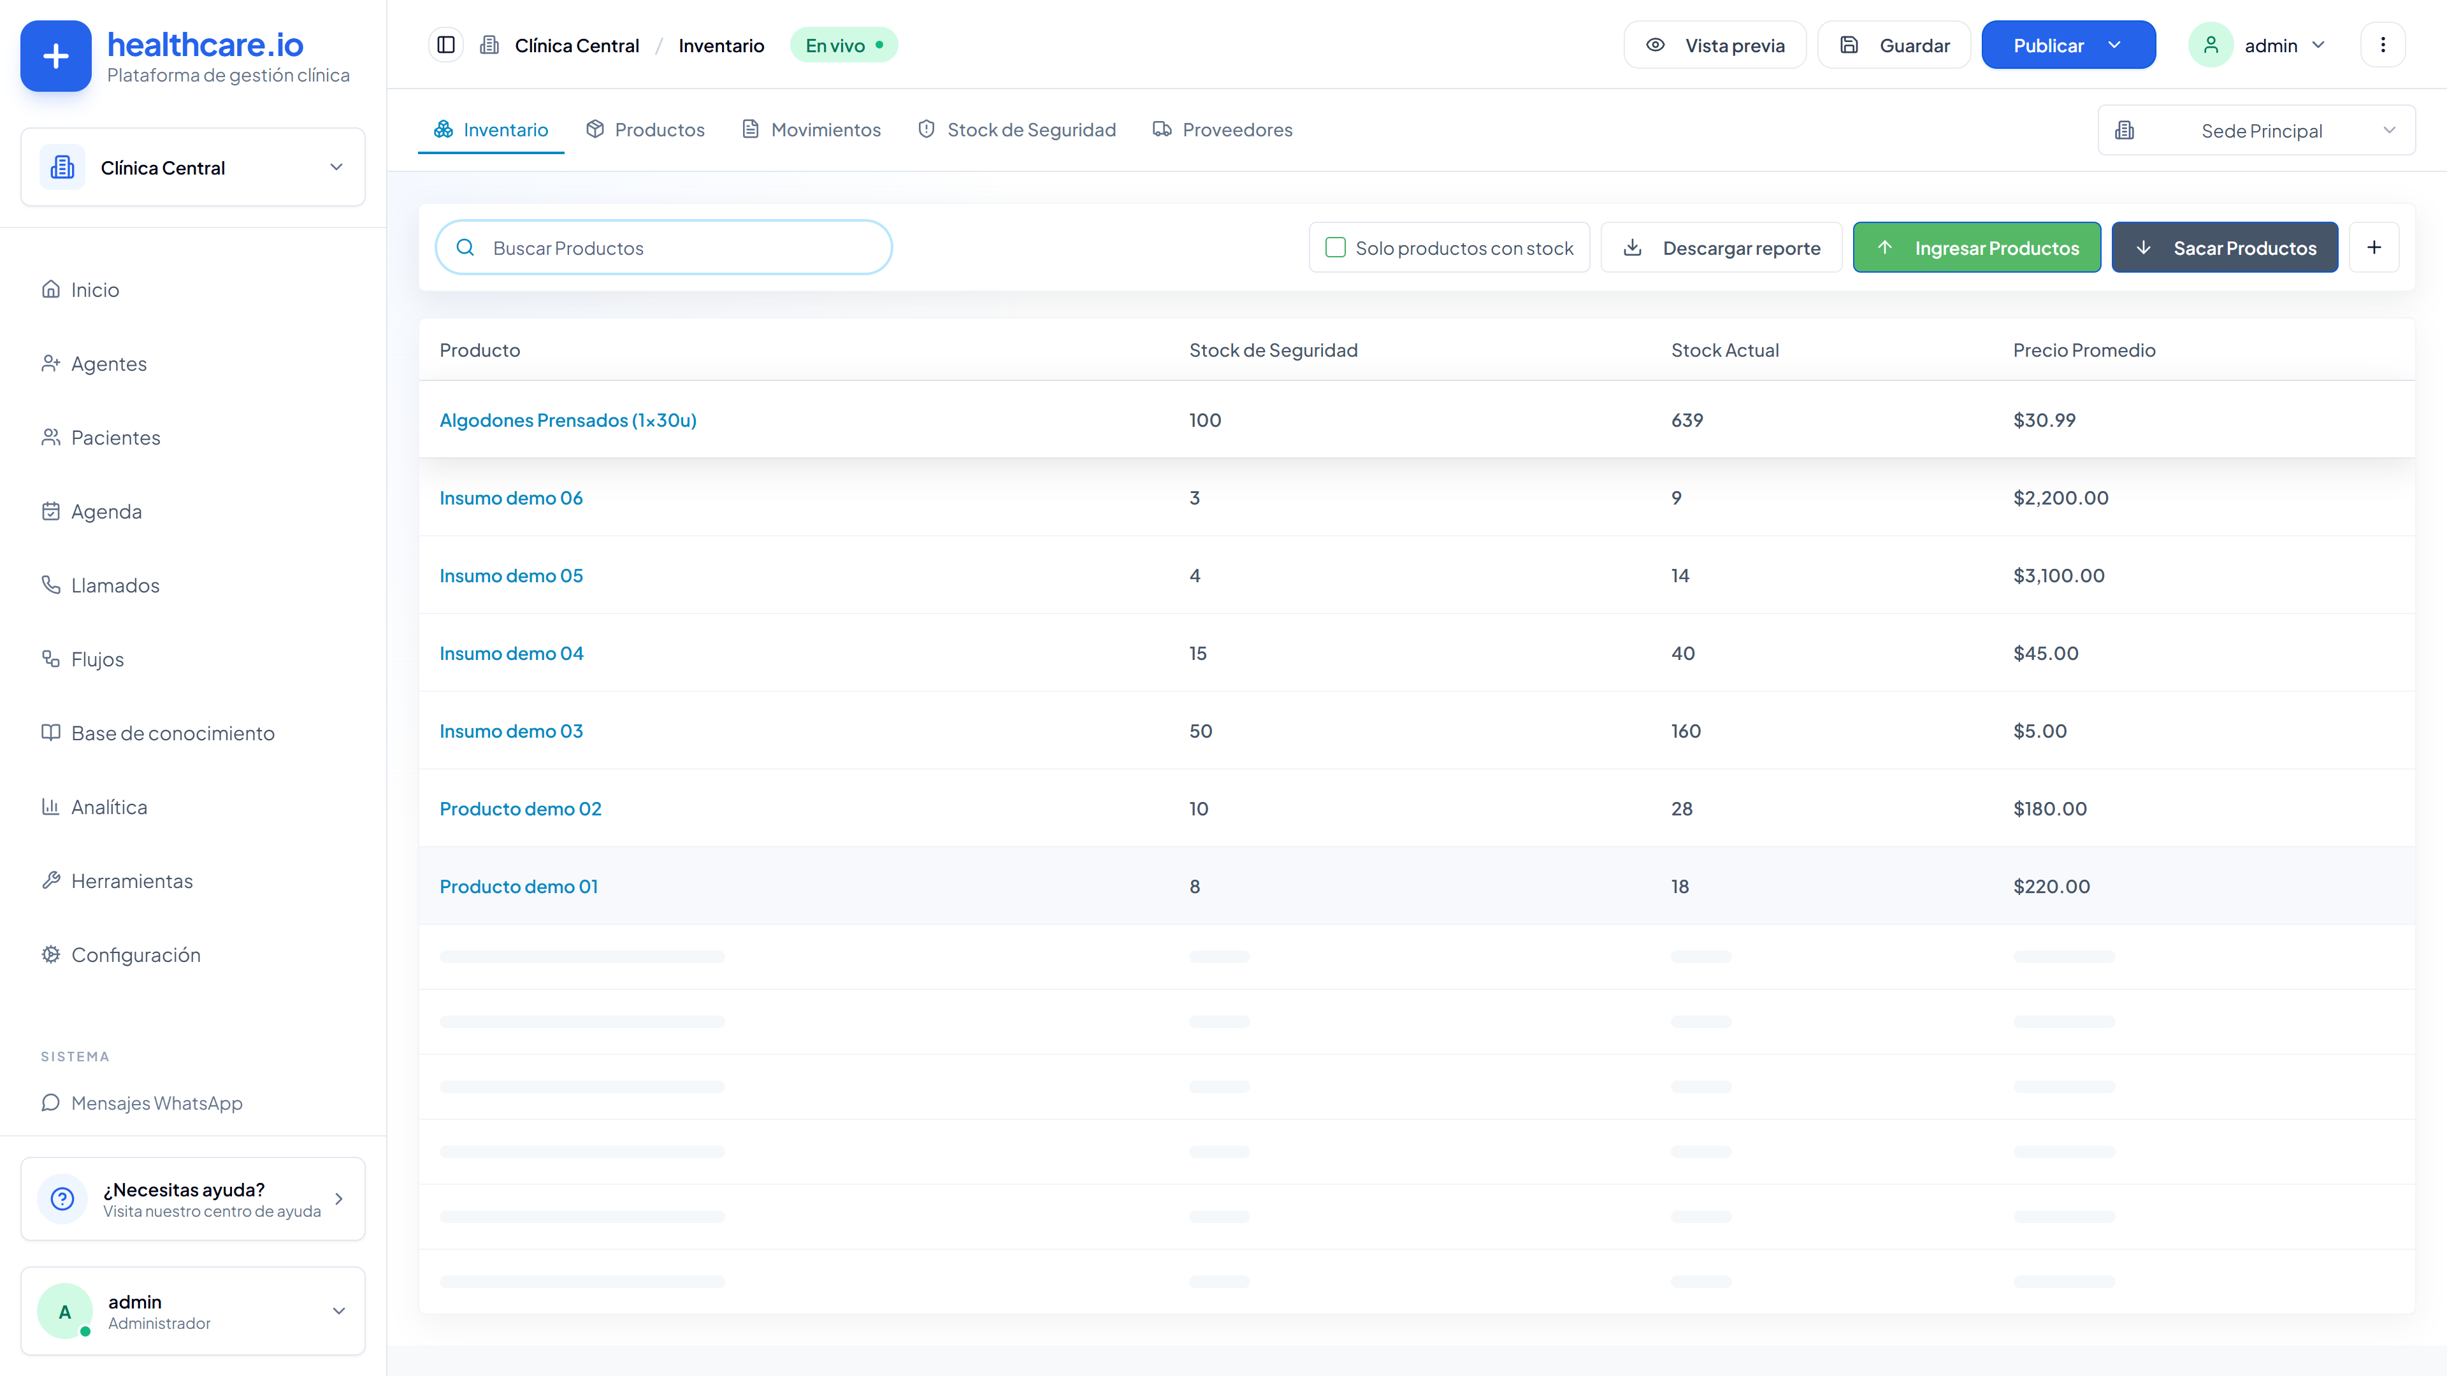The image size is (2447, 1376).
Task: Click the Ingresar Productos button
Action: pyautogui.click(x=1977, y=248)
